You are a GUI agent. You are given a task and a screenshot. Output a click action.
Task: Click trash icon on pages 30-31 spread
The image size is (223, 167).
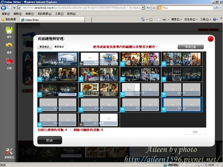tap(40, 125)
